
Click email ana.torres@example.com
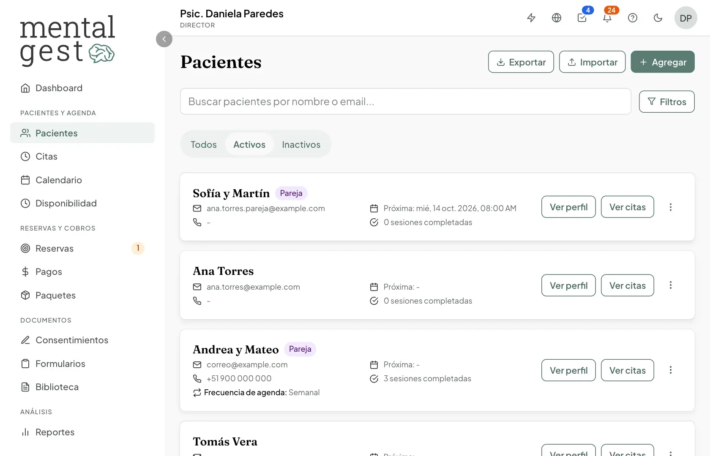(x=253, y=287)
